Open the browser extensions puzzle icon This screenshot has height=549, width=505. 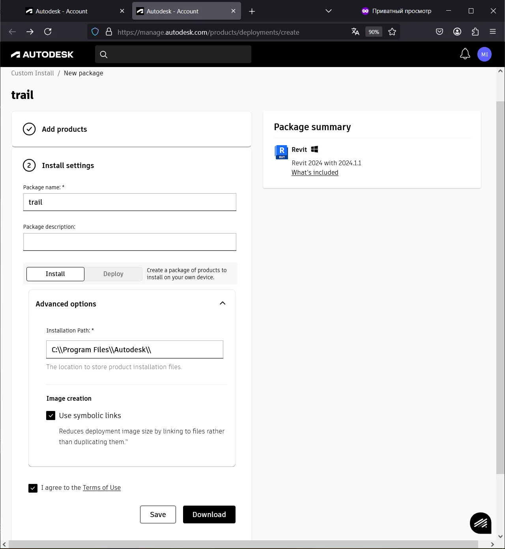point(475,32)
